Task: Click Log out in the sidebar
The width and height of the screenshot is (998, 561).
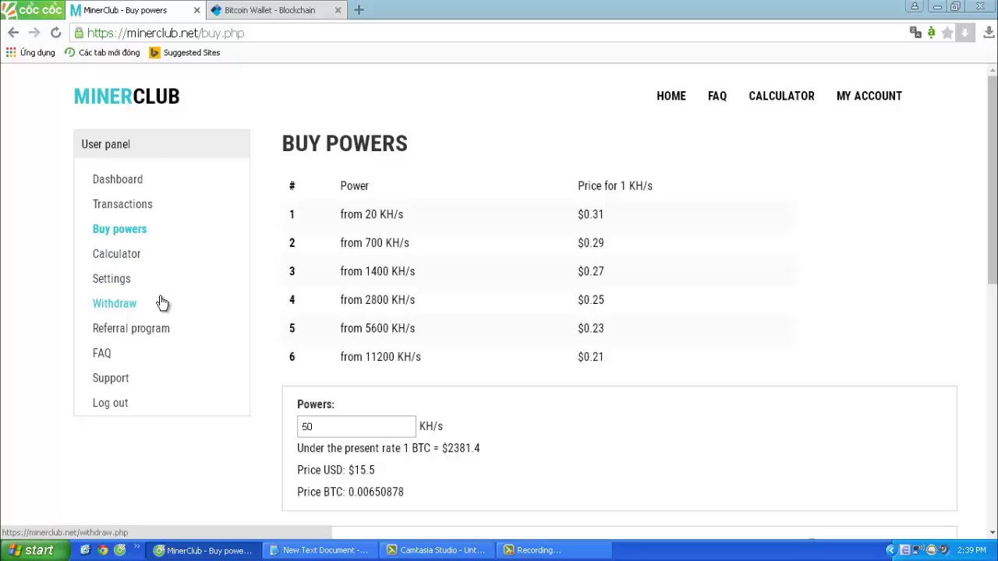Action: pos(110,403)
